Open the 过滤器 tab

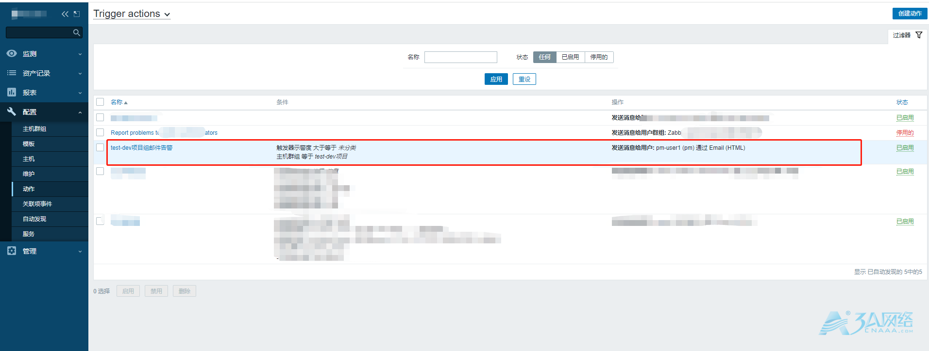[907, 35]
